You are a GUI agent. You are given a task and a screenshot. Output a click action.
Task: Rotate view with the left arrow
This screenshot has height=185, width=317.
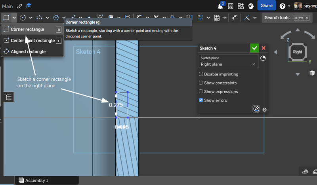(x=275, y=52)
